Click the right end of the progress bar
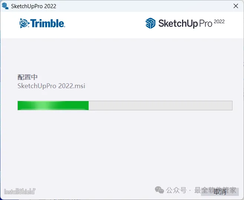This screenshot has height=200, width=244. (230, 106)
